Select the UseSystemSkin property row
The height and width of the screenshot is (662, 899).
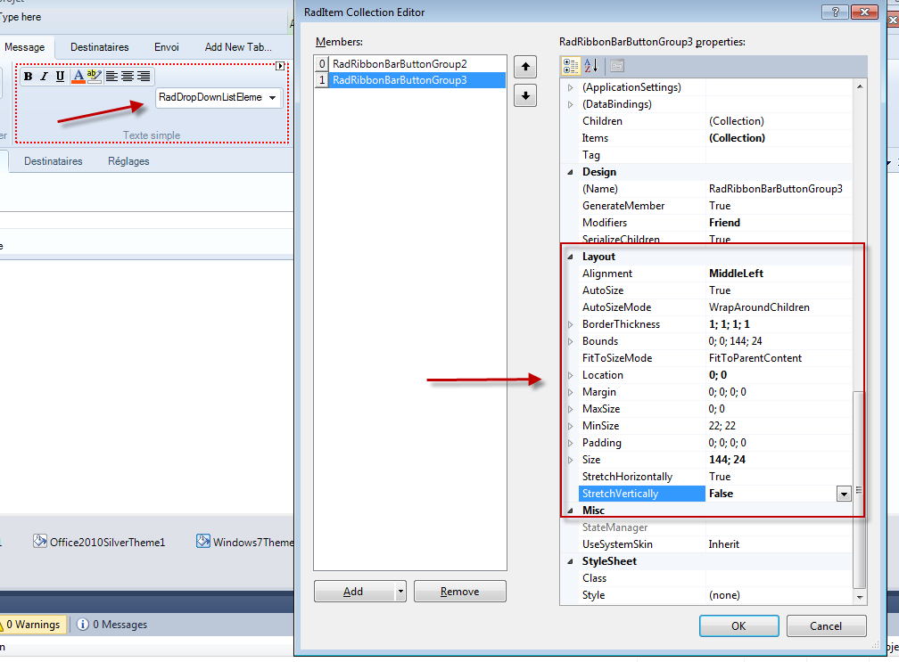click(715, 544)
